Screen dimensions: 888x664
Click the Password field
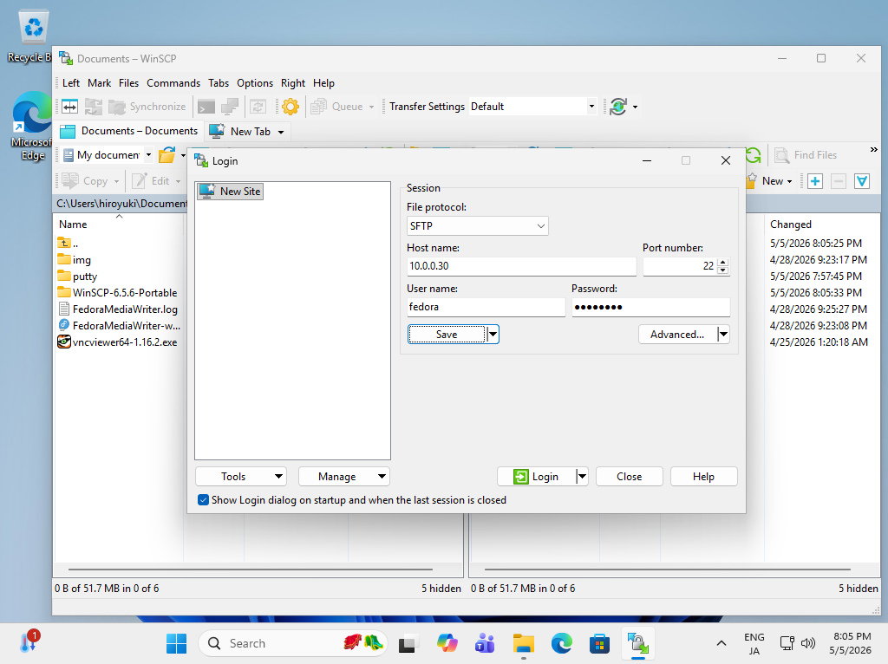pos(650,307)
